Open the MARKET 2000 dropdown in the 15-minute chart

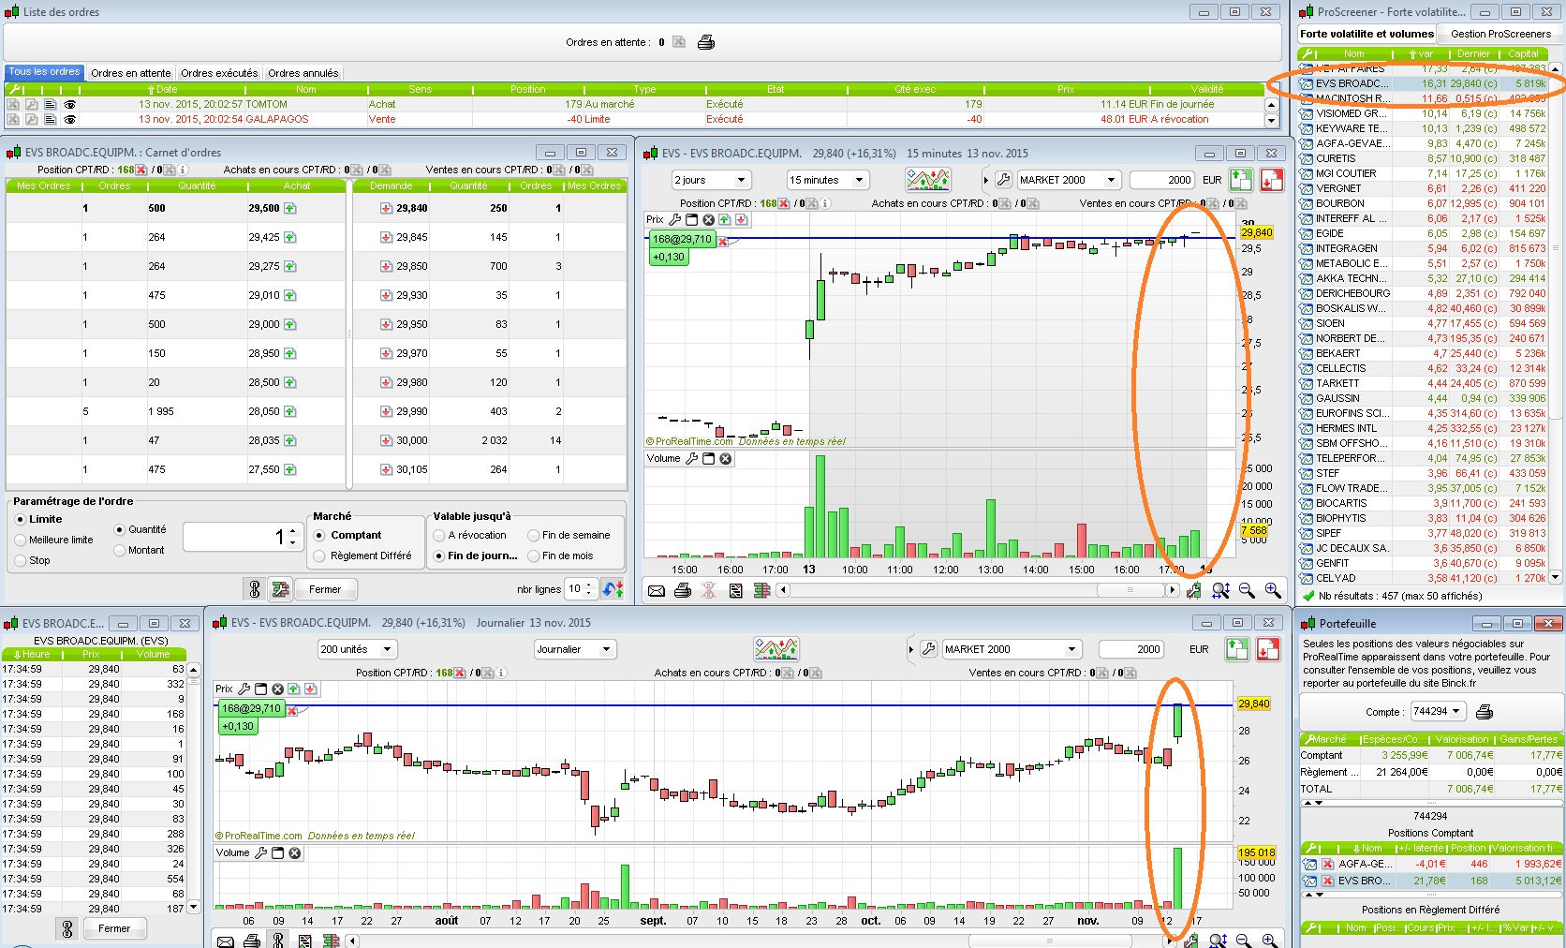click(1069, 180)
